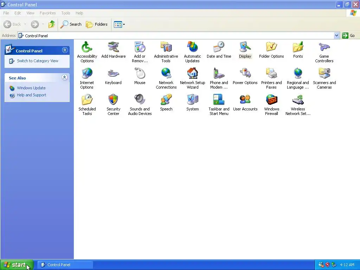Screen dimensions: 360x270
Task: Open Speech settings icon
Action: pyautogui.click(x=166, y=103)
